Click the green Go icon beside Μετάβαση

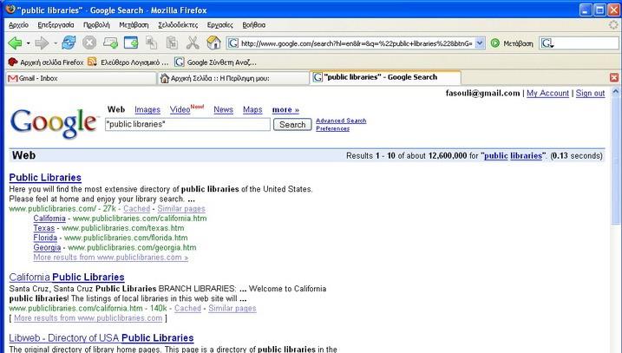click(x=494, y=43)
